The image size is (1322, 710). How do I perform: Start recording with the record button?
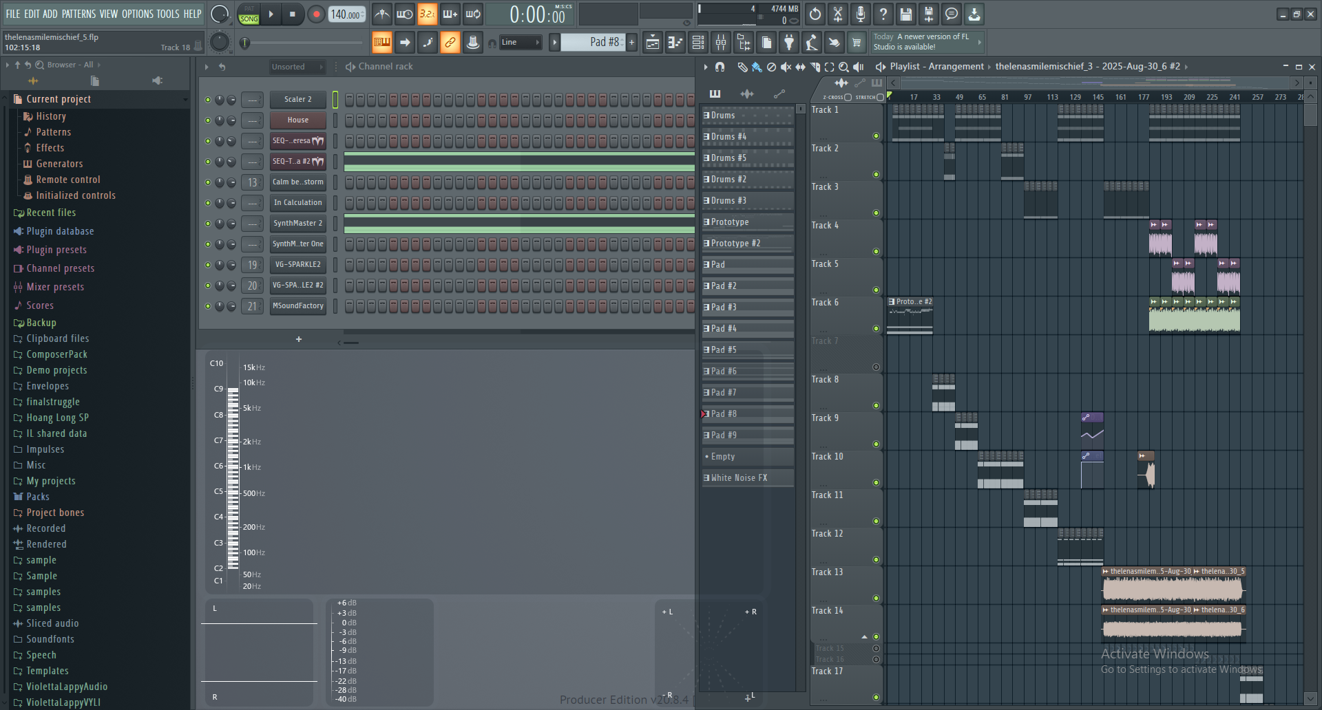coord(316,14)
